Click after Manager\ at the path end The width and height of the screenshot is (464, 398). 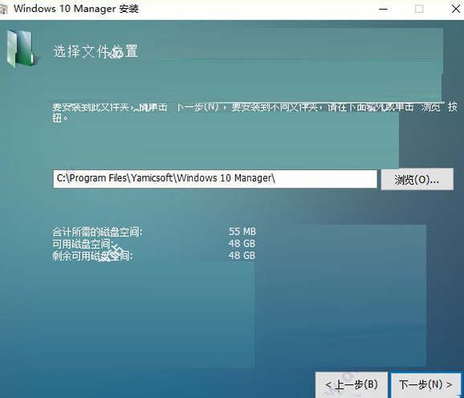tap(277, 178)
